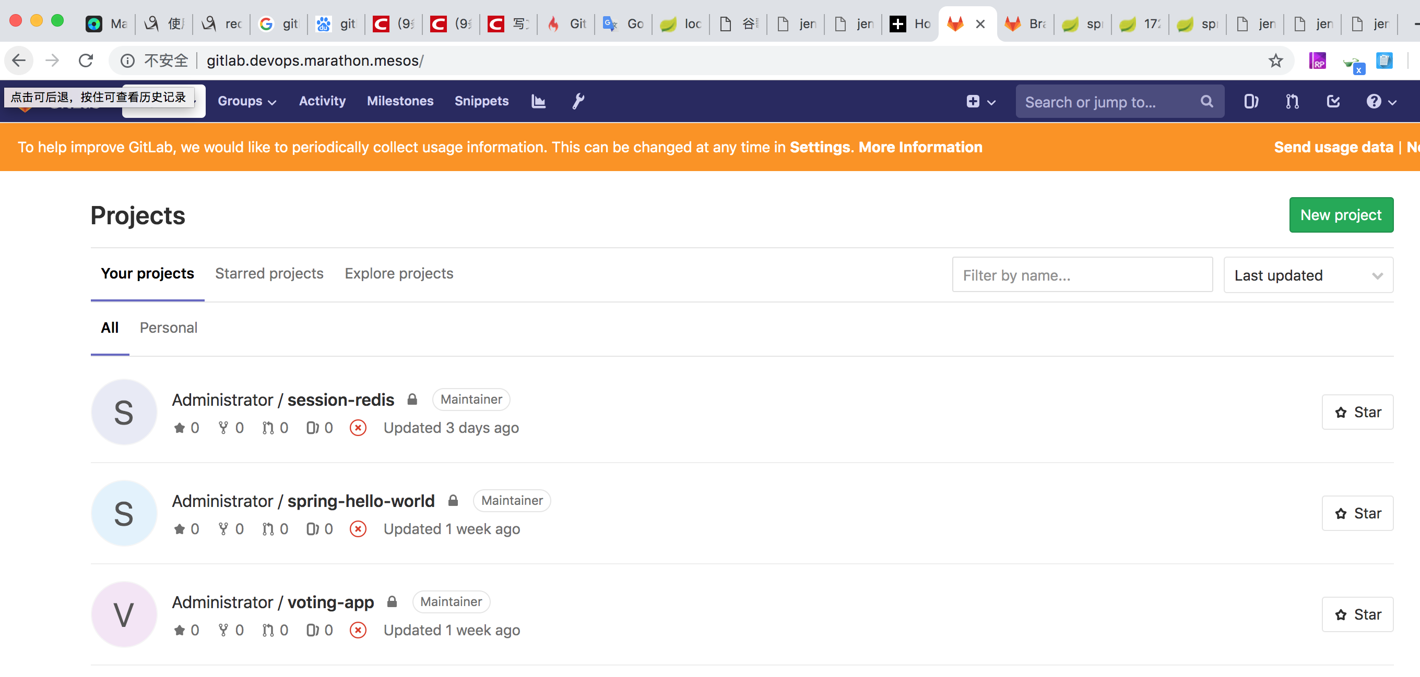
Task: Switch to Starred projects tab
Action: (x=269, y=274)
